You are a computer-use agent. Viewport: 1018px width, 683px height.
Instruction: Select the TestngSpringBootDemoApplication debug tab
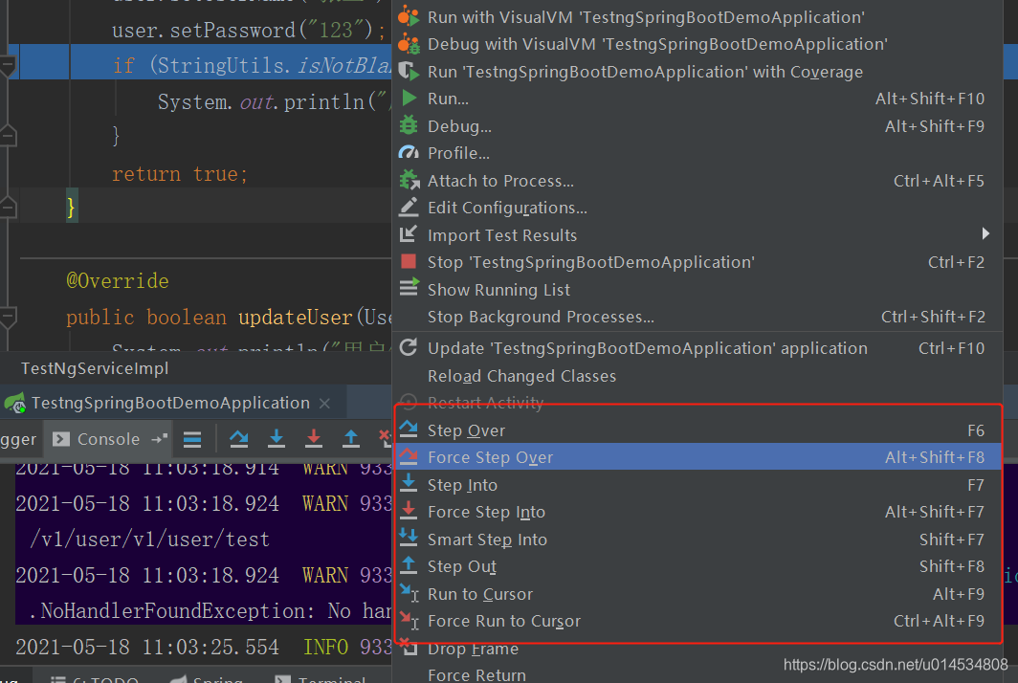[170, 403]
